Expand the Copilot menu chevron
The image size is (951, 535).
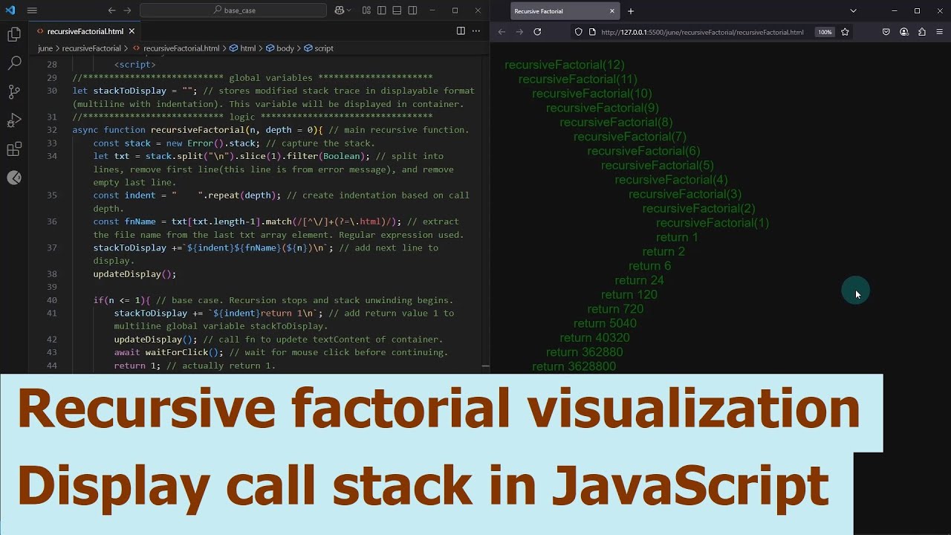coord(349,10)
